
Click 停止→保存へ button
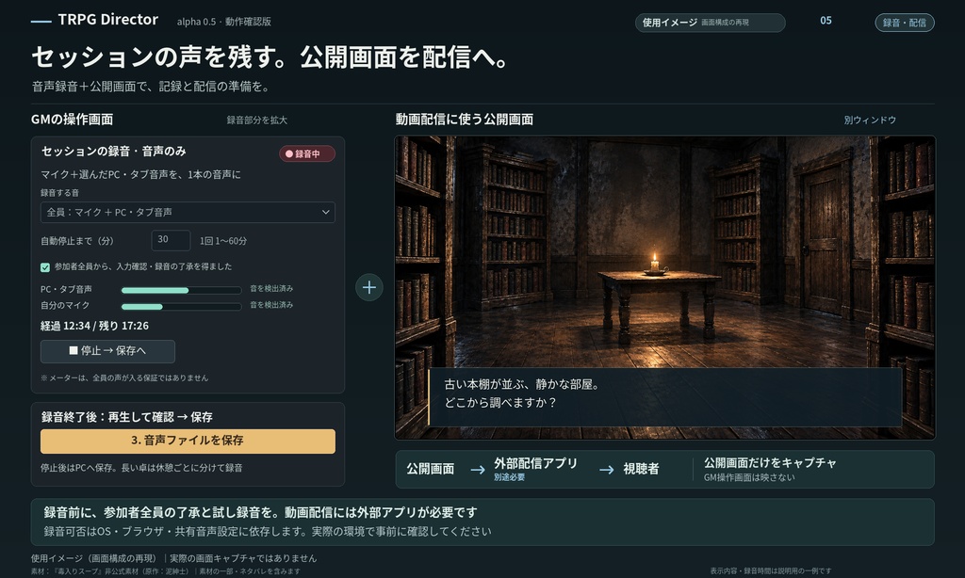click(x=107, y=351)
